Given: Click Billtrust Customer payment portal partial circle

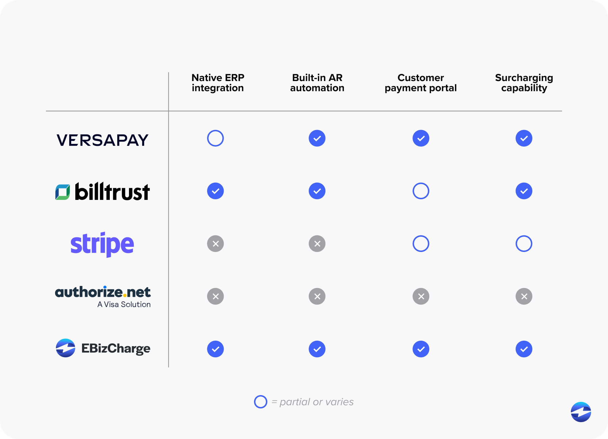Looking at the screenshot, I should pos(421,191).
